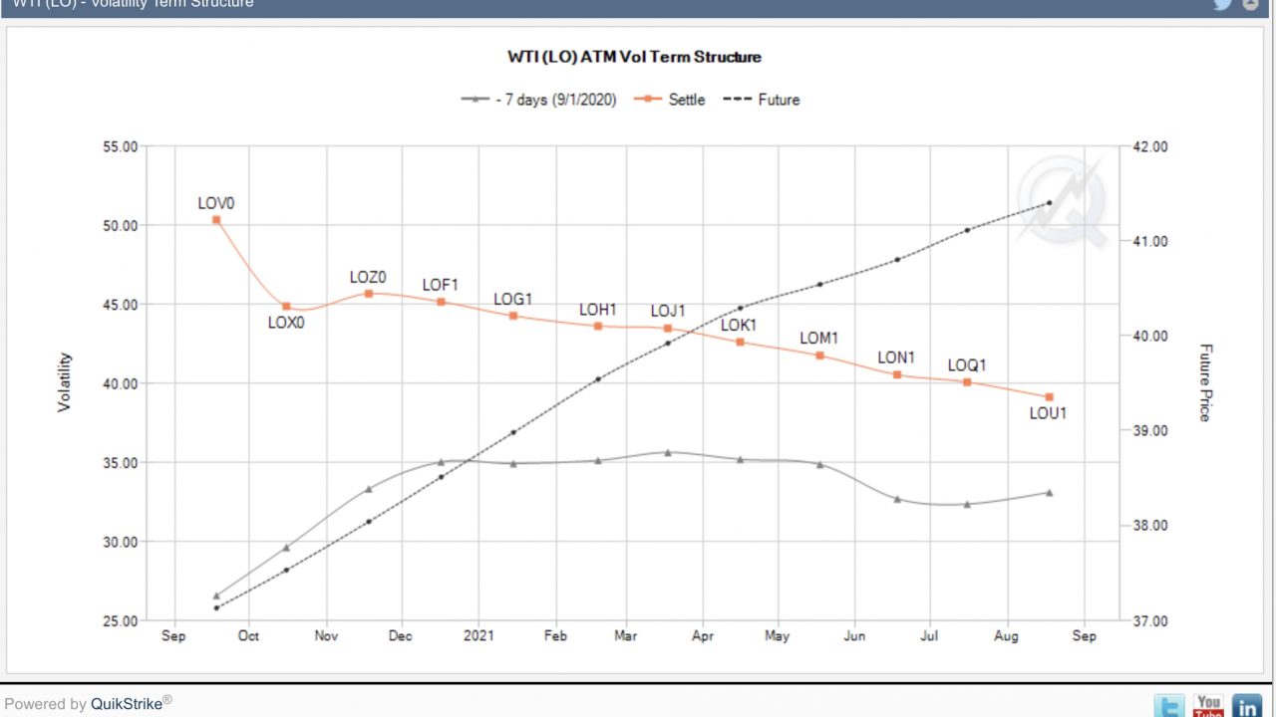This screenshot has height=717, width=1276.
Task: Open the QuikStrike link in footer
Action: click(x=127, y=704)
